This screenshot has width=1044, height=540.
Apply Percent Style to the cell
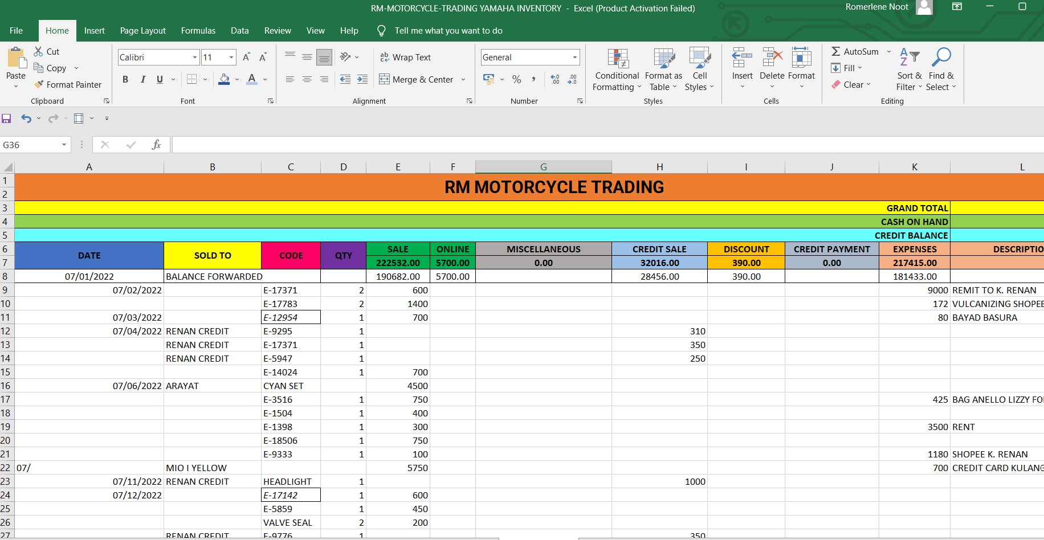coord(517,79)
